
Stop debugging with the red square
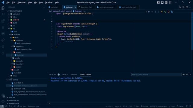[x=169, y=12]
